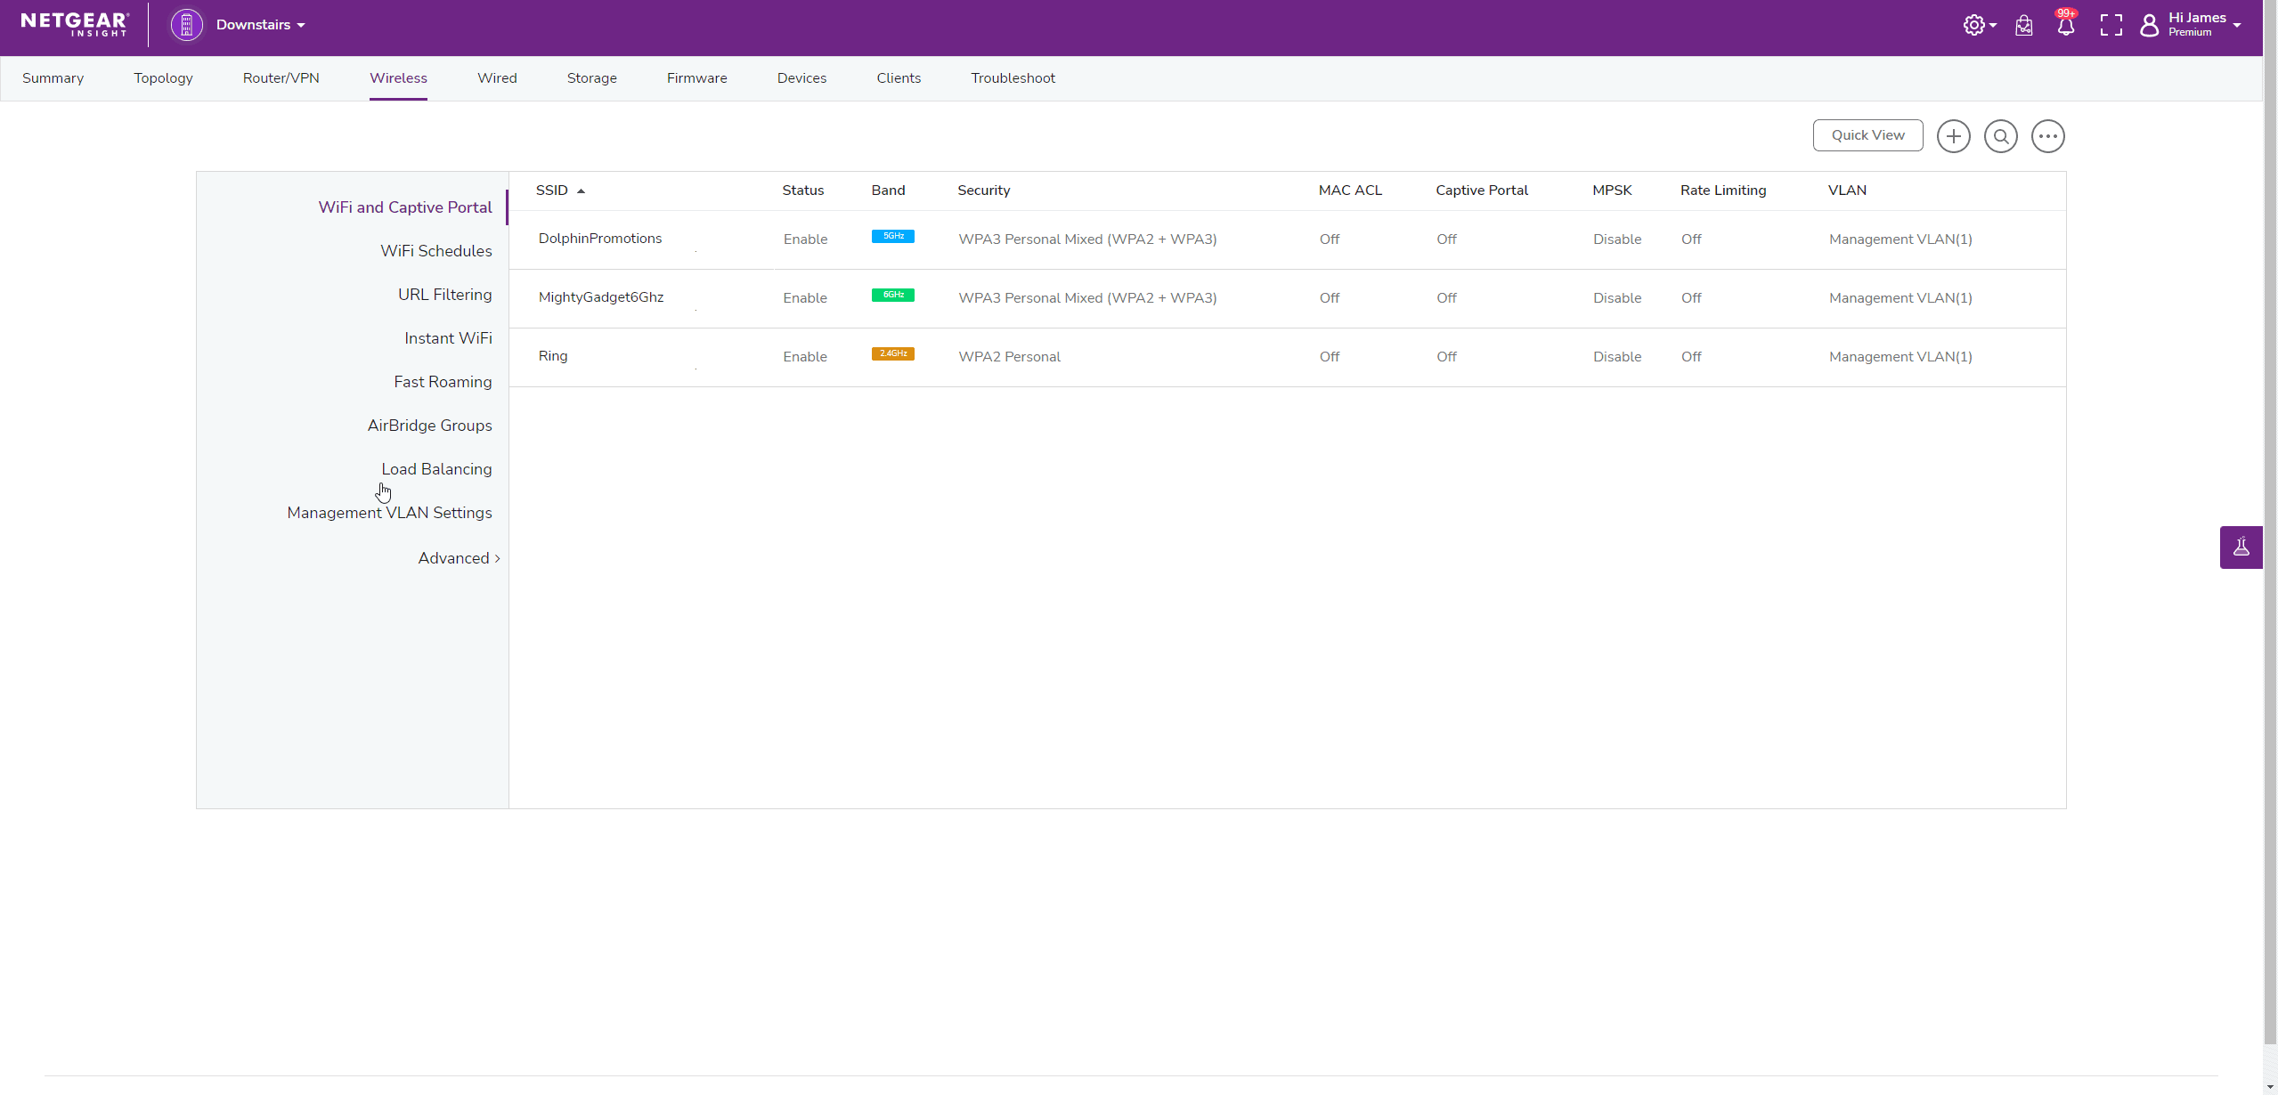The image size is (2278, 1095).
Task: Click the purple lab flask icon
Action: [x=2241, y=547]
